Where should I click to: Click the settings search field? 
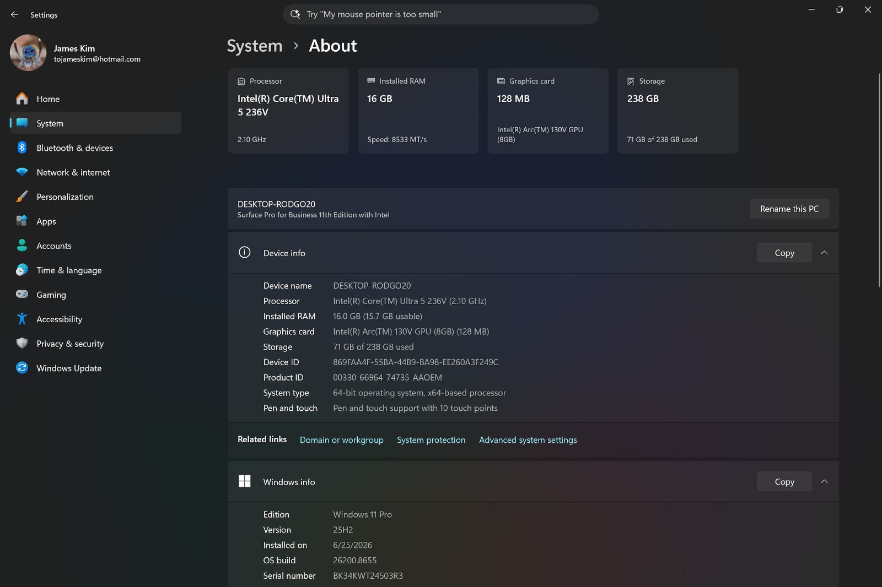pos(441,14)
